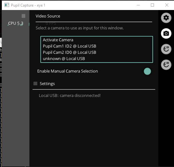Click the Pupil Capture title bar app icon

7,5
